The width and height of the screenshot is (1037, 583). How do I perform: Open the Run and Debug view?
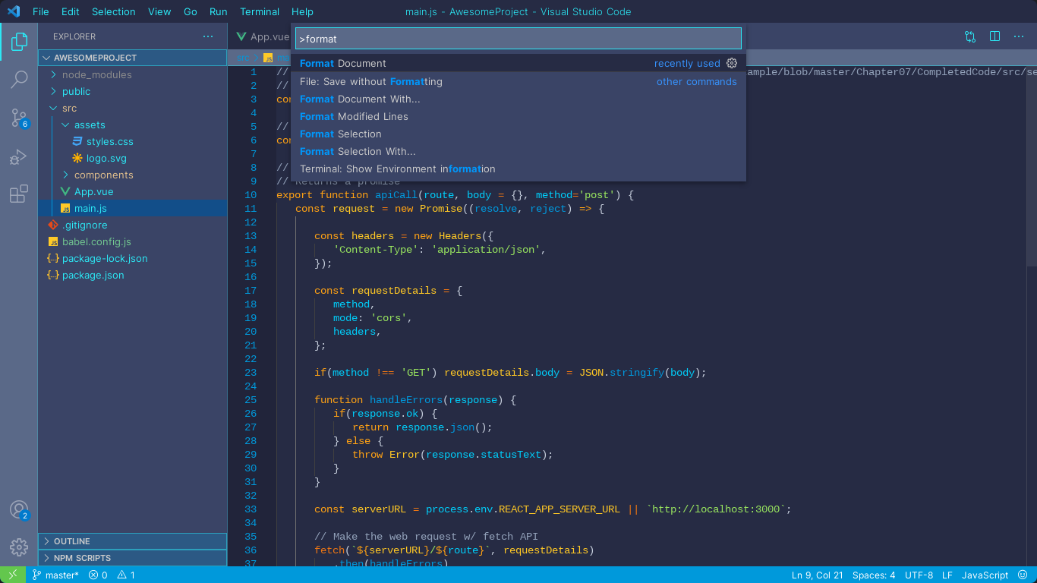19,156
